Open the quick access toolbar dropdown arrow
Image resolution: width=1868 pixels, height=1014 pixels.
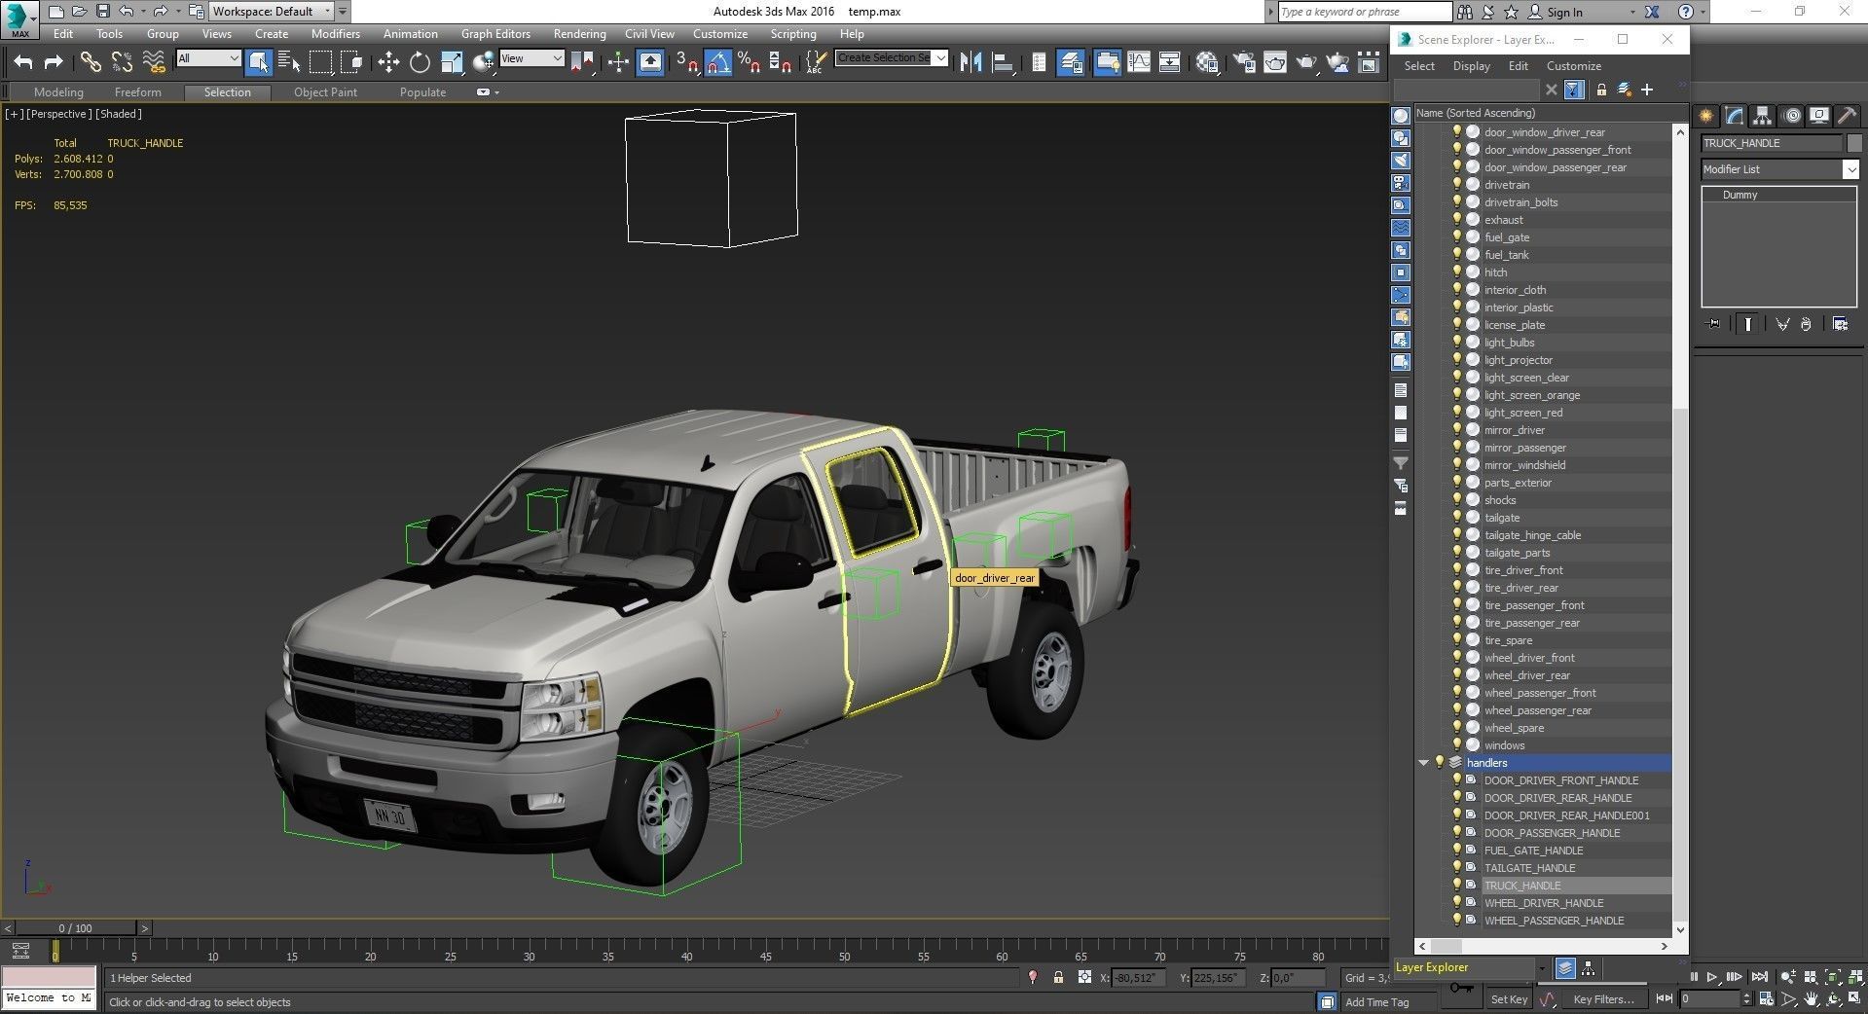(343, 12)
